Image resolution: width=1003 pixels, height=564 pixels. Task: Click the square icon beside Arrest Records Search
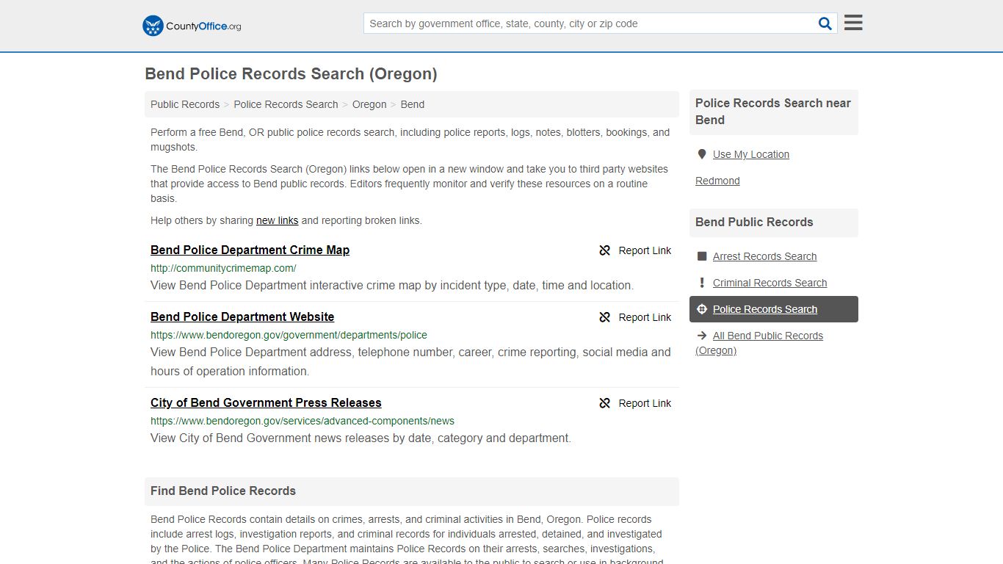[x=702, y=256]
